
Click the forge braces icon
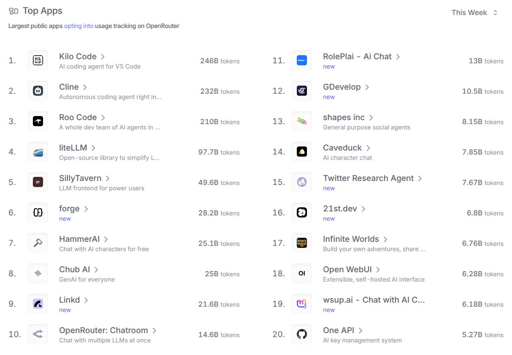click(x=38, y=213)
